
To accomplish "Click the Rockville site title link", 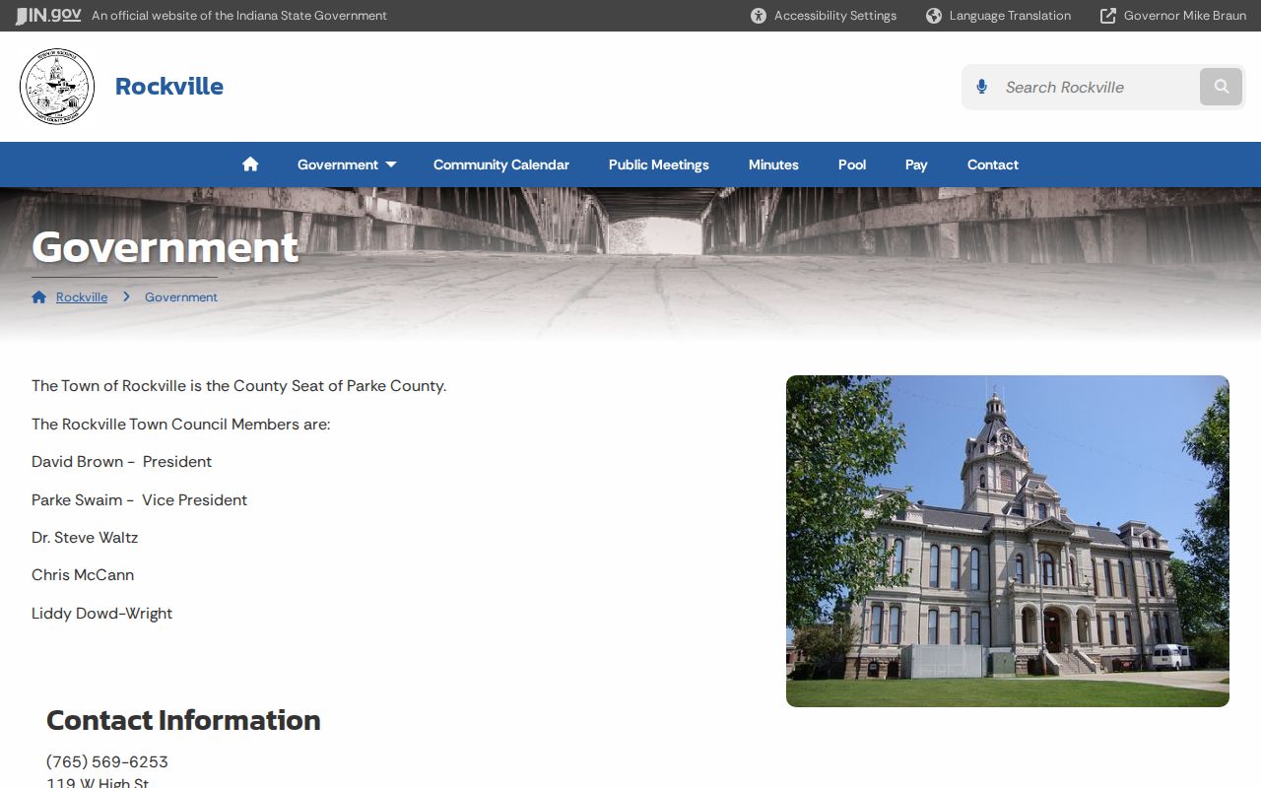I will tap(169, 87).
